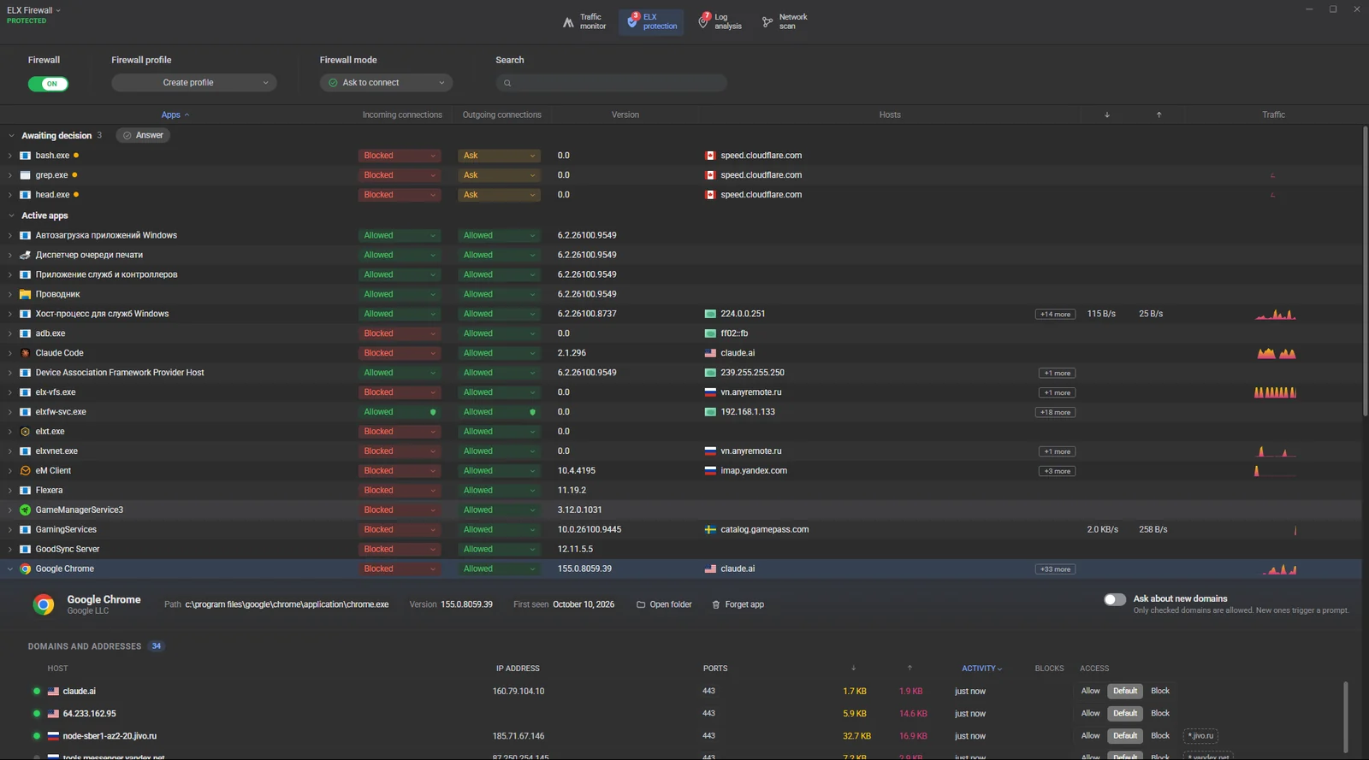Go to the Network scan tab

(785, 21)
